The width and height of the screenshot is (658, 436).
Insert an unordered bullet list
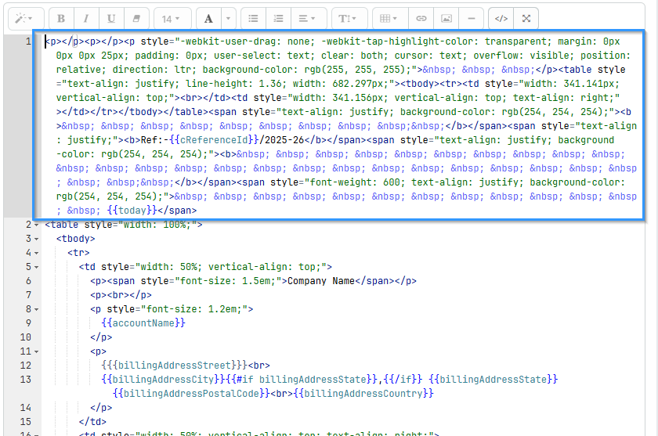(x=253, y=18)
